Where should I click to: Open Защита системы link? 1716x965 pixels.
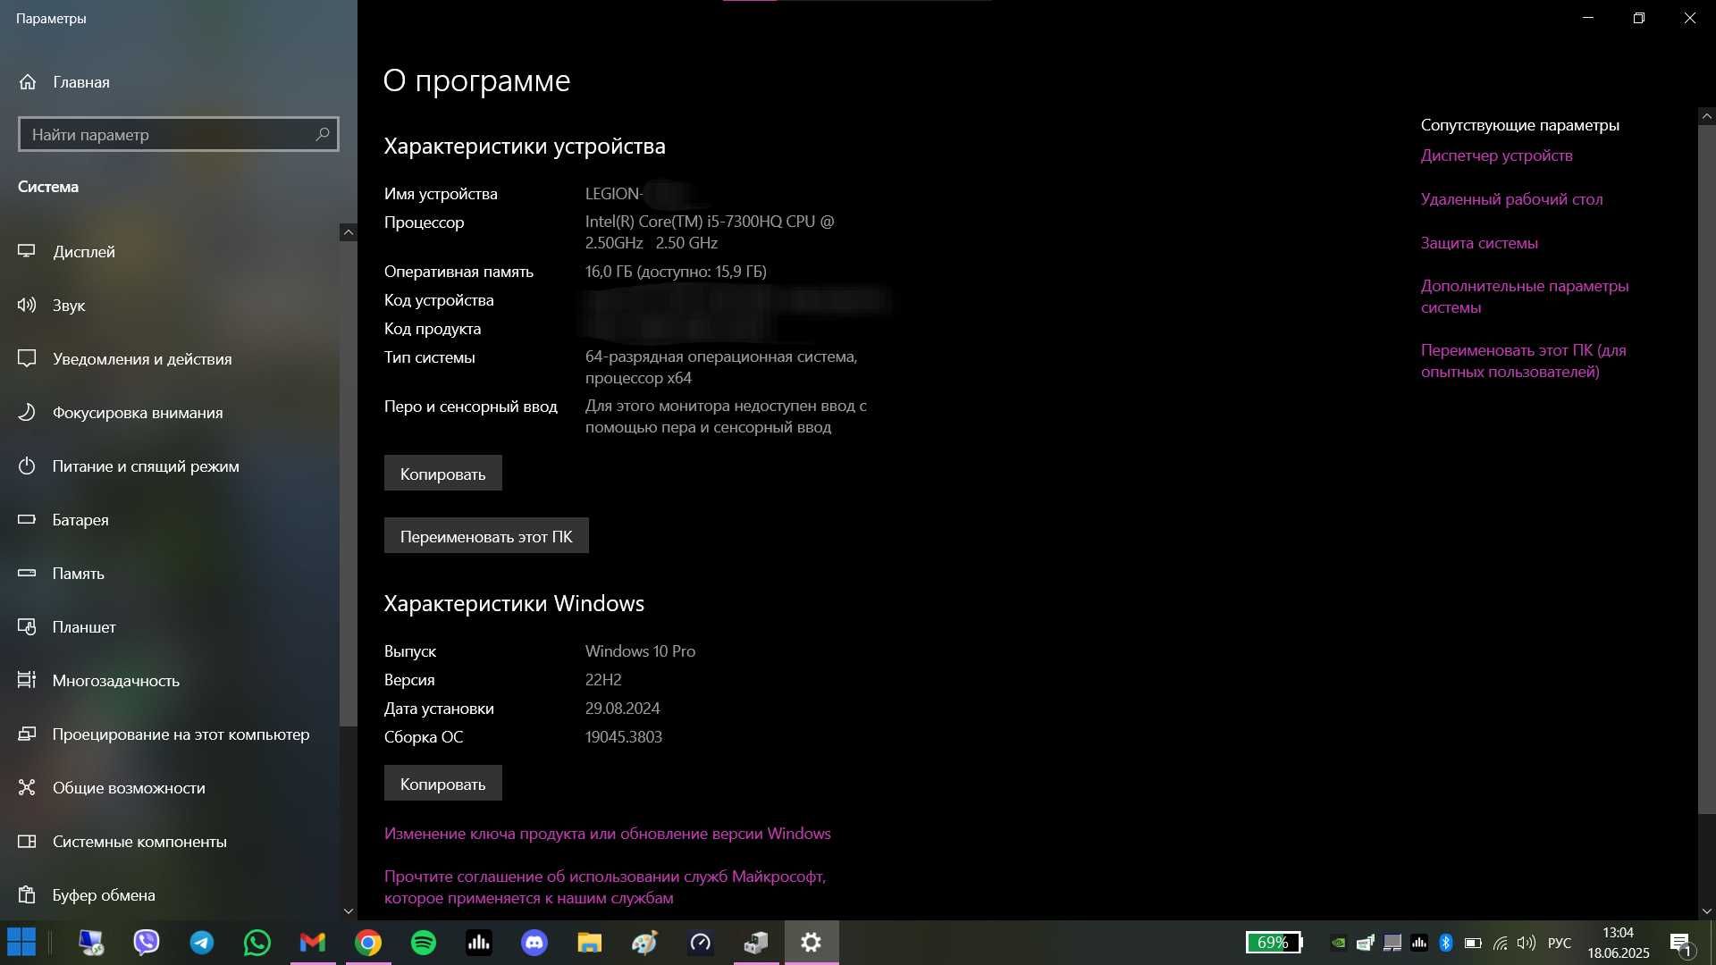(x=1479, y=243)
